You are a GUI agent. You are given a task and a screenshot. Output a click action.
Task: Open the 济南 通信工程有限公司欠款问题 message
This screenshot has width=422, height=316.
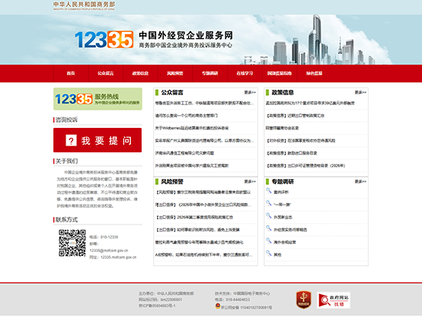pyautogui.click(x=184, y=153)
